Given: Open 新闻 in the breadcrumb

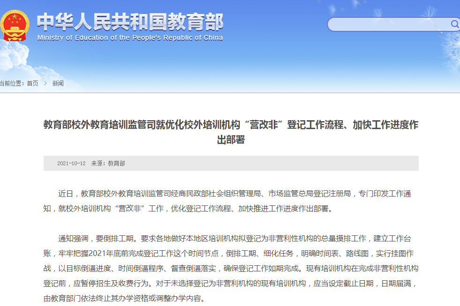Looking at the screenshot, I should pos(58,83).
